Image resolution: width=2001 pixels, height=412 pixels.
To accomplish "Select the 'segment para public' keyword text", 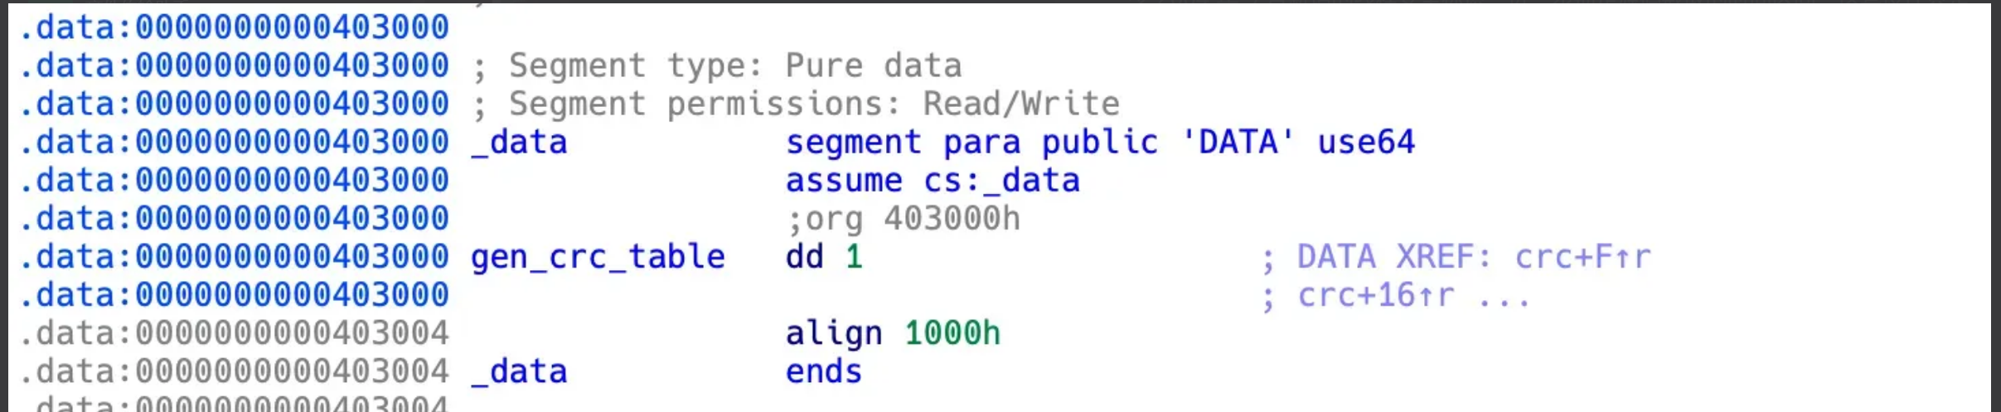I will tap(971, 143).
